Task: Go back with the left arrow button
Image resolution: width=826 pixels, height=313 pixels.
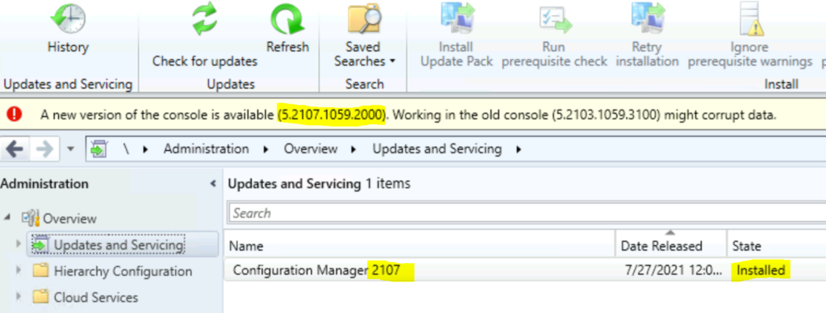Action: pos(15,150)
